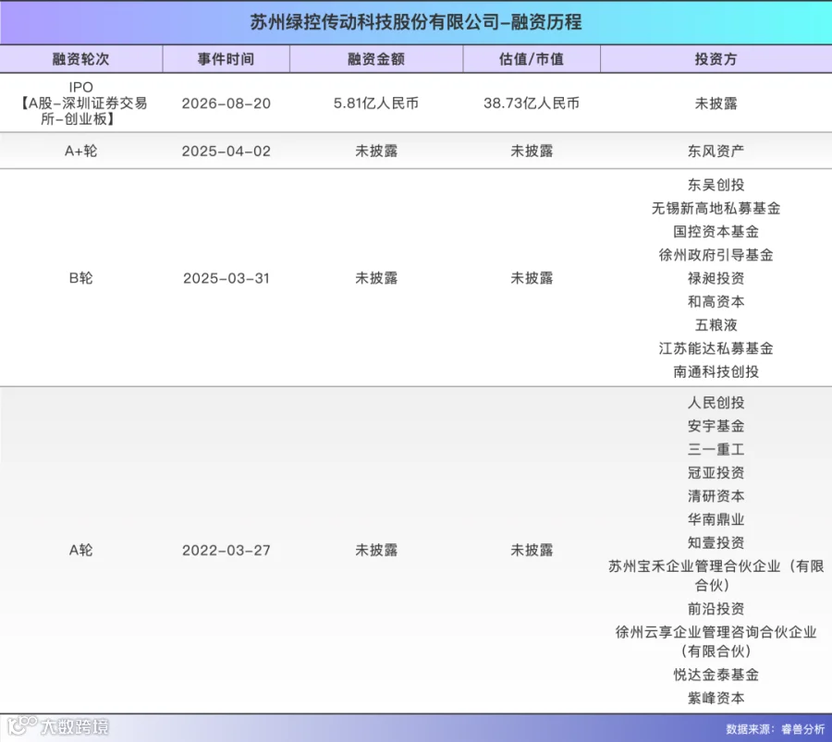This screenshot has width=832, height=742.
Task: Click the investor 东吴创投
Action: [716, 185]
